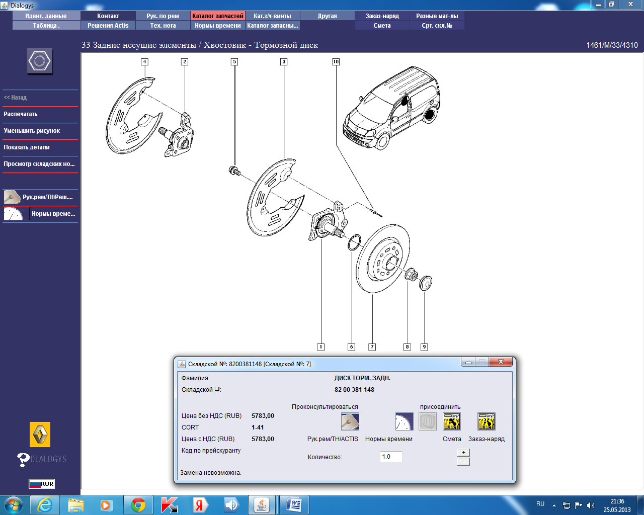Open the speaker app taskbar icon
This screenshot has width=644, height=515.
[x=231, y=505]
